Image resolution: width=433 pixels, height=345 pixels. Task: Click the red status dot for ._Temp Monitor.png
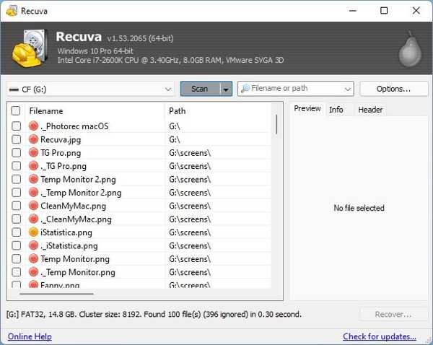coord(33,272)
